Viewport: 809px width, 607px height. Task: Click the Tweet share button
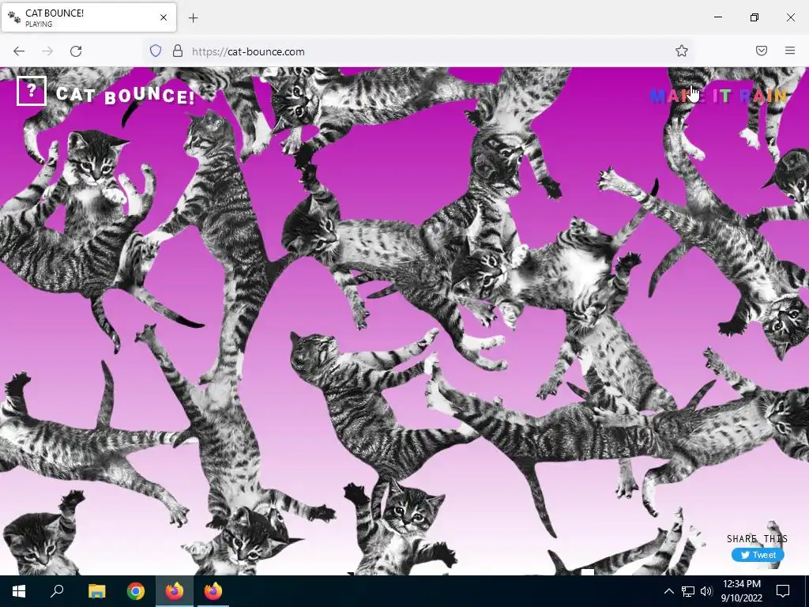pyautogui.click(x=758, y=555)
